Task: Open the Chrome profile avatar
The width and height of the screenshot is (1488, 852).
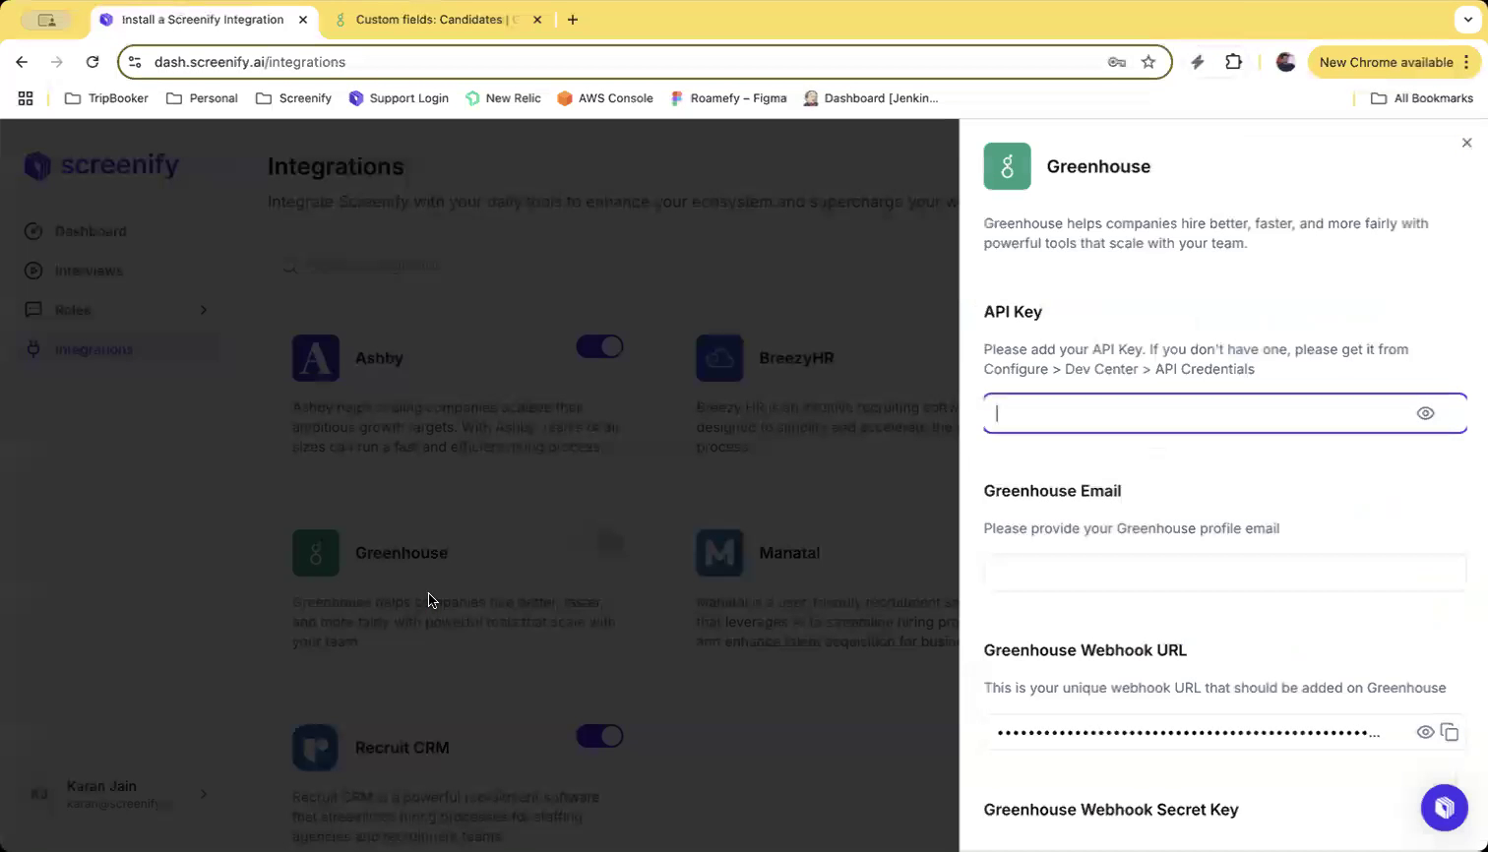Action: pyautogui.click(x=1285, y=62)
